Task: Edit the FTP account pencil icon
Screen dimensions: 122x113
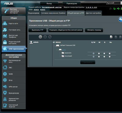Action: tap(50, 37)
